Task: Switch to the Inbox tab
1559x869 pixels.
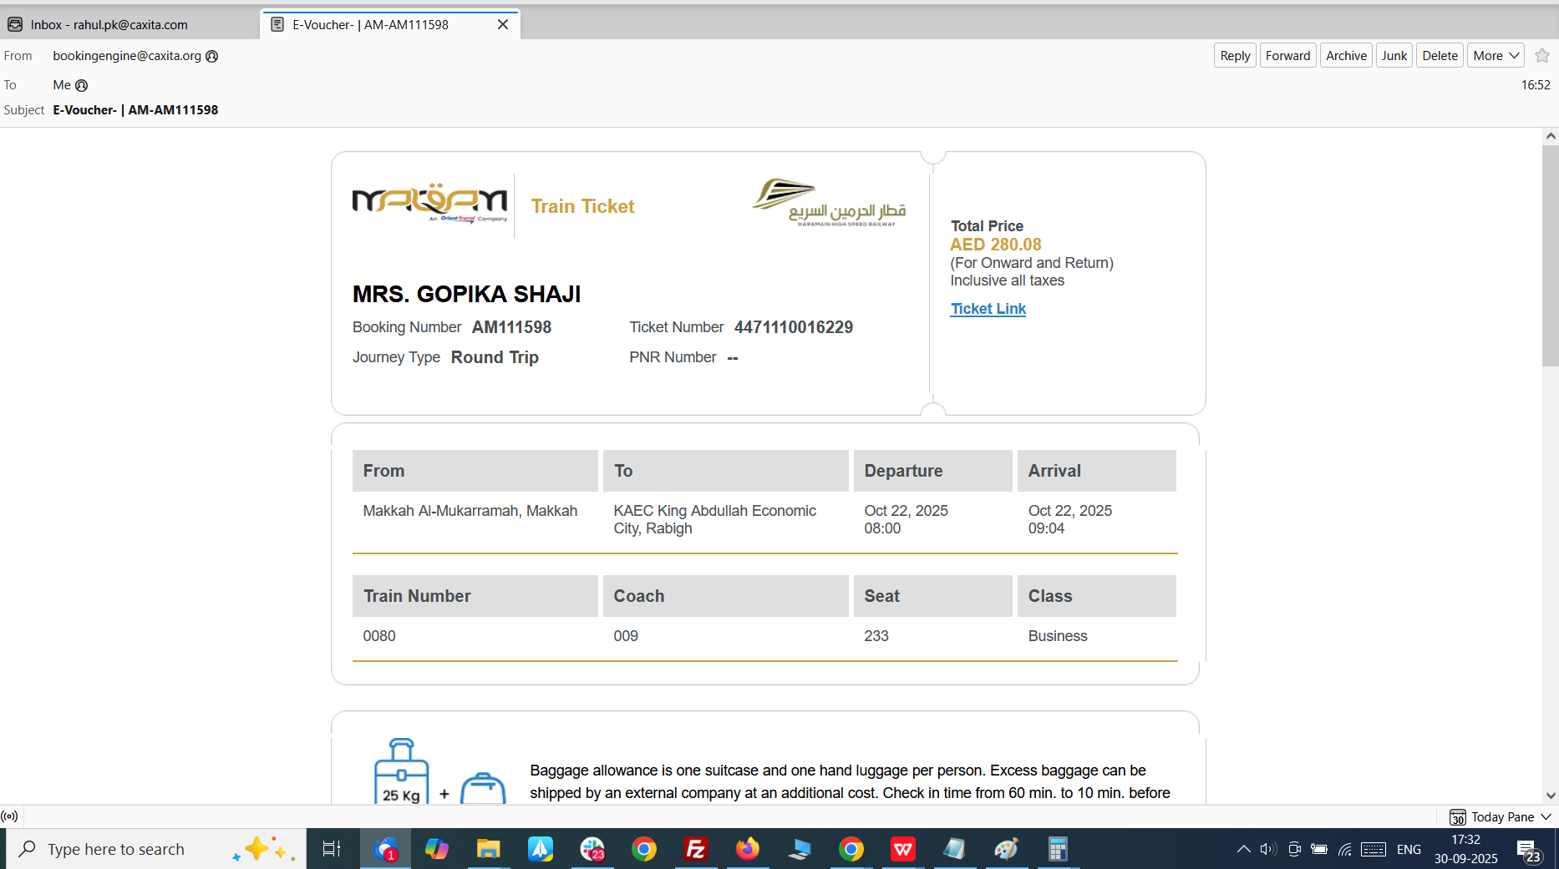Action: [109, 25]
